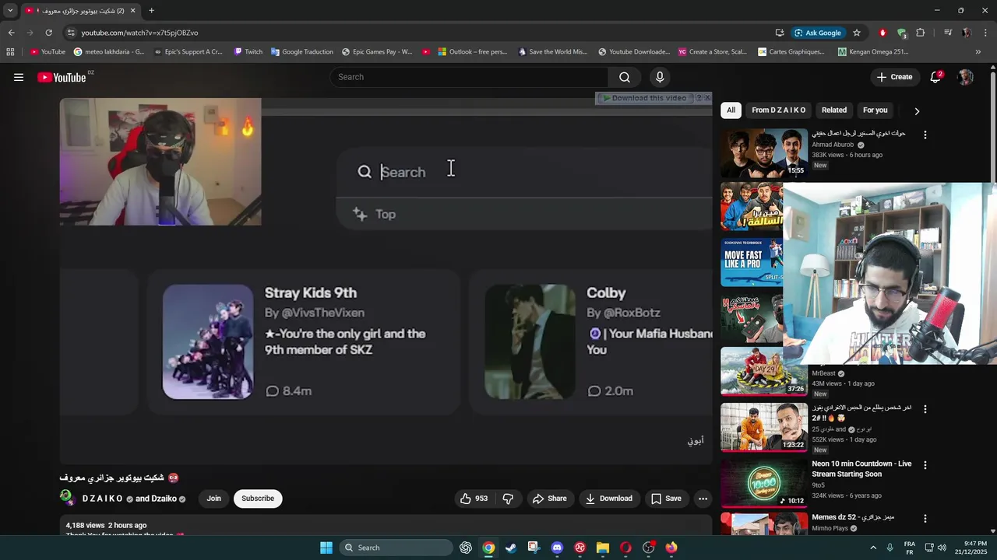Screen dimensions: 997x560
Task: Open more actions for the video
Action: pos(703,499)
